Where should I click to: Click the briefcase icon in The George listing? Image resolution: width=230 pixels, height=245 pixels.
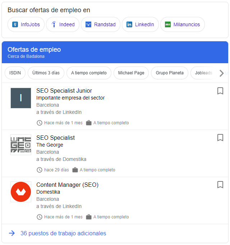pos(75,170)
